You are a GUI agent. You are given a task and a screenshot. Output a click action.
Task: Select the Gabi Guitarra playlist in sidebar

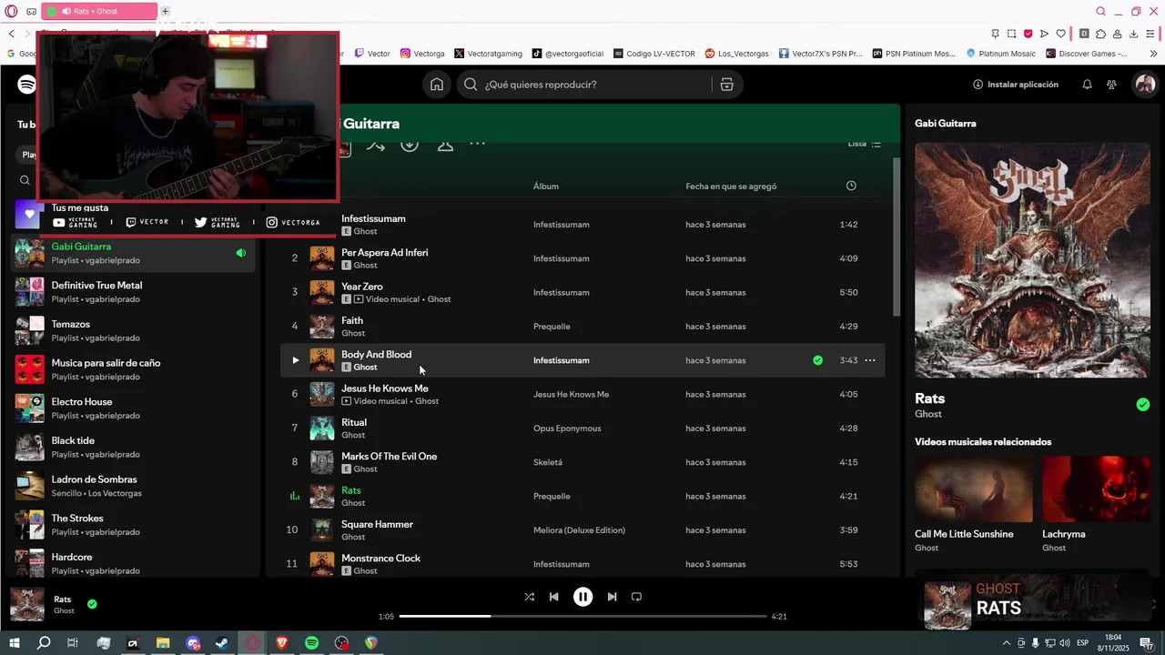point(133,253)
